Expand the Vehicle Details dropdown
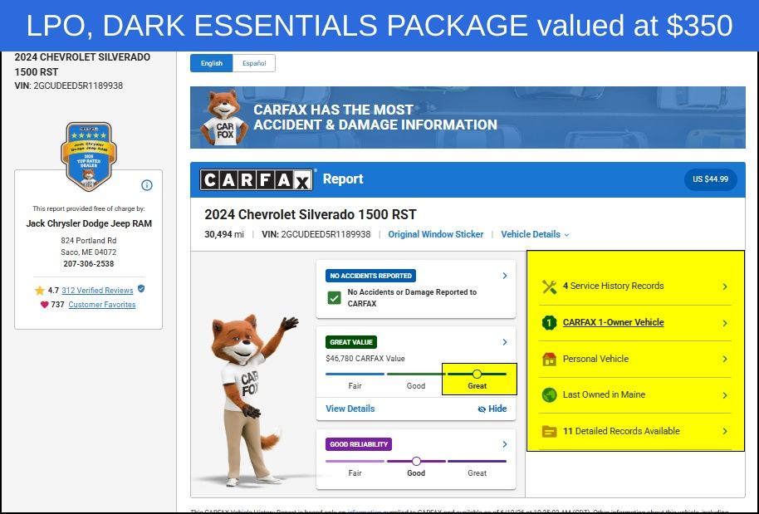Image resolution: width=759 pixels, height=514 pixels. 535,234
